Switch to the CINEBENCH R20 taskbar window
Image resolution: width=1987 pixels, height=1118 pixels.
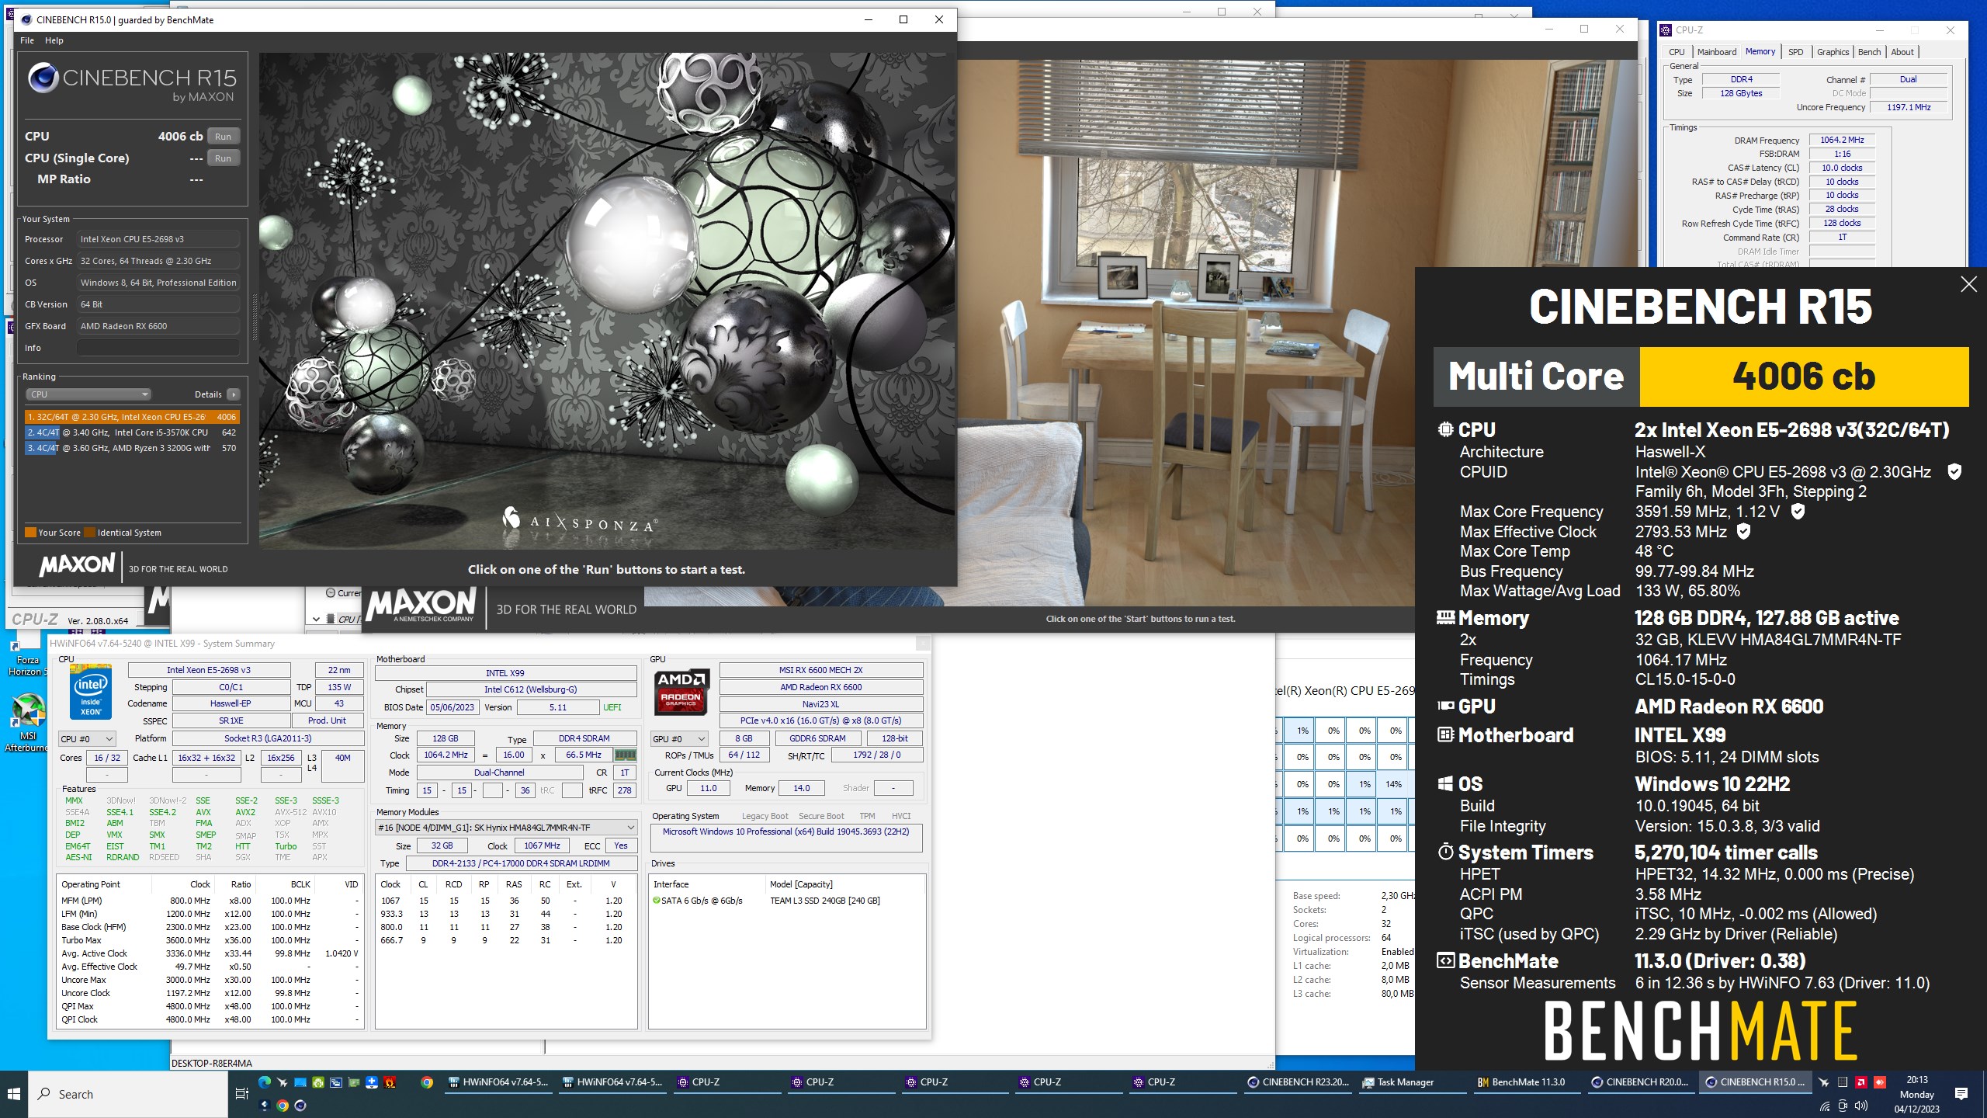pyautogui.click(x=1641, y=1082)
